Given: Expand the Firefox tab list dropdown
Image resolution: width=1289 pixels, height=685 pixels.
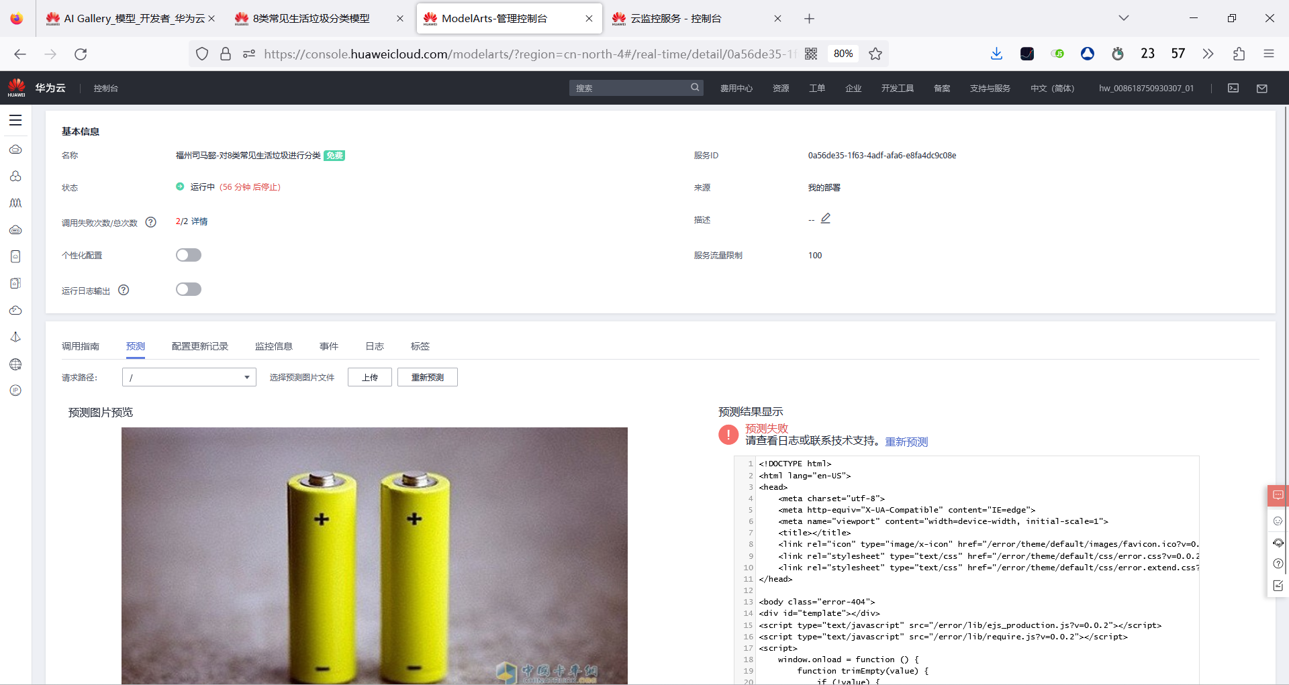Looking at the screenshot, I should tap(1123, 18).
